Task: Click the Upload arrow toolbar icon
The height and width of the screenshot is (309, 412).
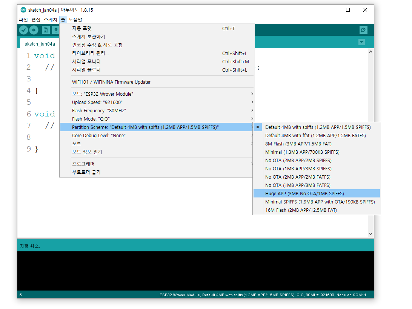Action: click(34, 30)
